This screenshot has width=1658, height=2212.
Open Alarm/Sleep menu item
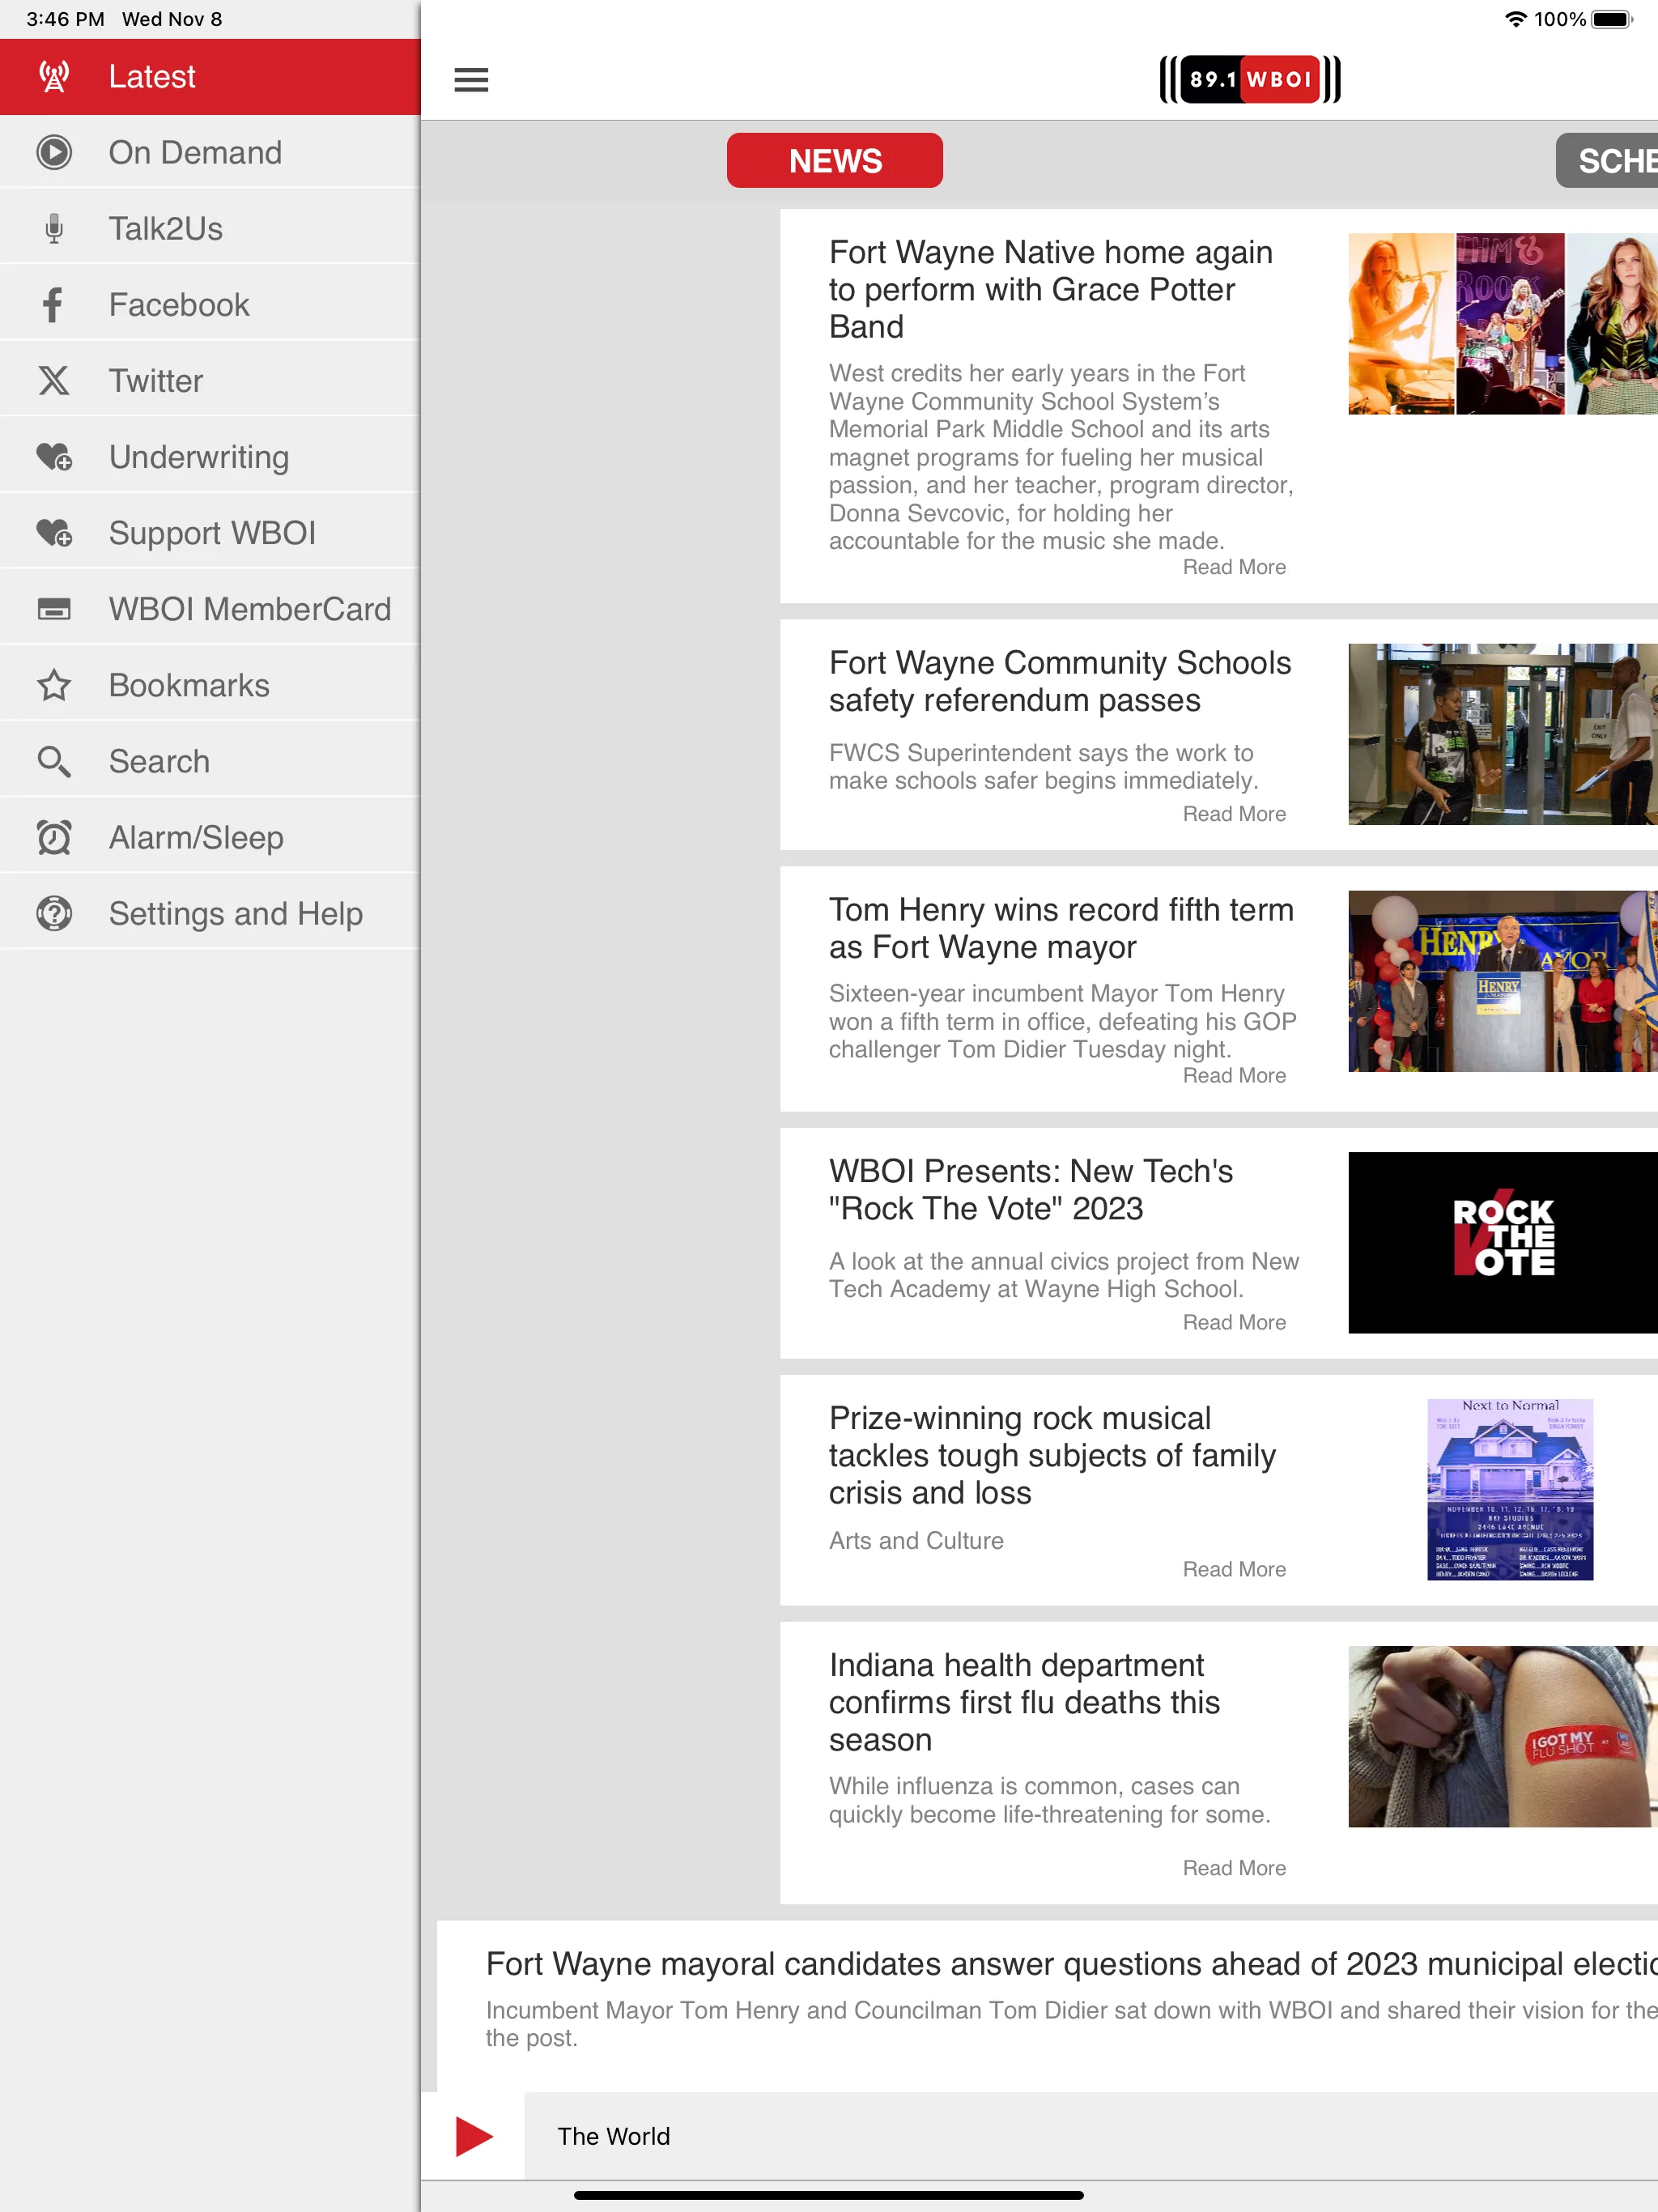[210, 837]
